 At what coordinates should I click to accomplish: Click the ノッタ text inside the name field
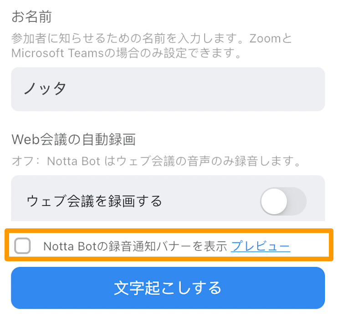click(x=45, y=89)
